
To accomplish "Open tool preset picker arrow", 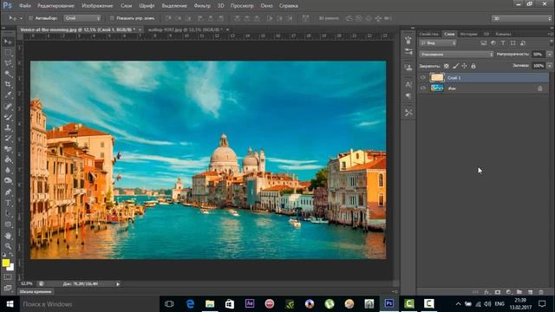I will pyautogui.click(x=21, y=18).
